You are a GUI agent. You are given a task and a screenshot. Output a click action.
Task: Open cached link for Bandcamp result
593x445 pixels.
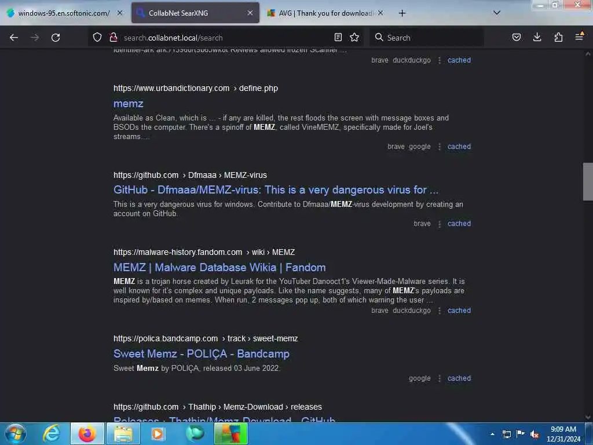[459, 378]
